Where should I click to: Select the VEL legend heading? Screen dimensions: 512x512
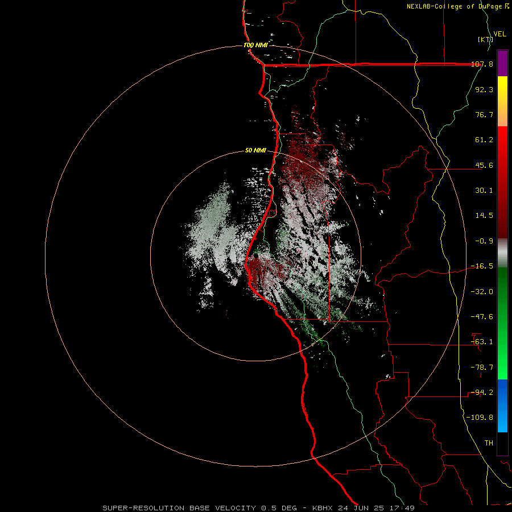click(x=500, y=34)
